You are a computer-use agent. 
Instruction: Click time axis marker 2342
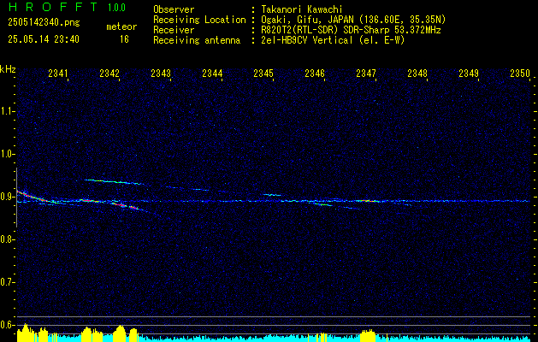point(109,74)
